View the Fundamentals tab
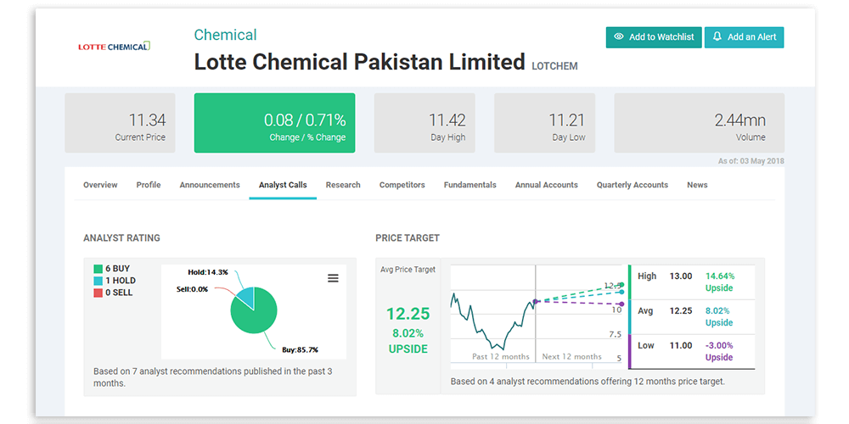This screenshot has height=424, width=849. (x=470, y=185)
